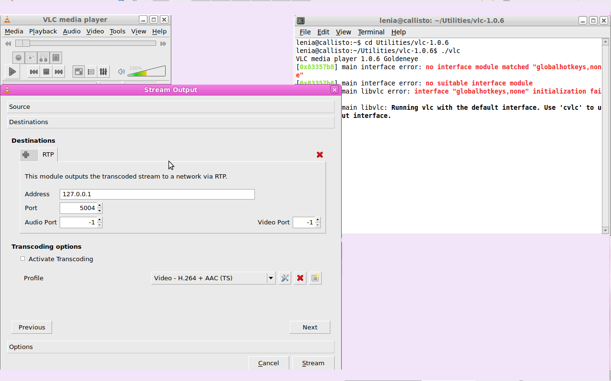Show the playlist via list icon

[x=91, y=72]
